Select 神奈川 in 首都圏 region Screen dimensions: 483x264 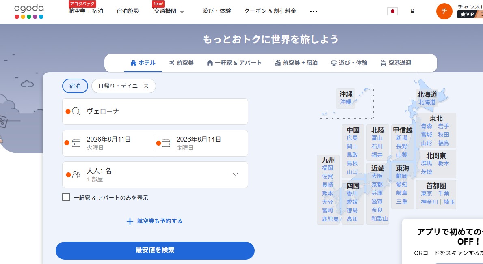pyautogui.click(x=429, y=202)
